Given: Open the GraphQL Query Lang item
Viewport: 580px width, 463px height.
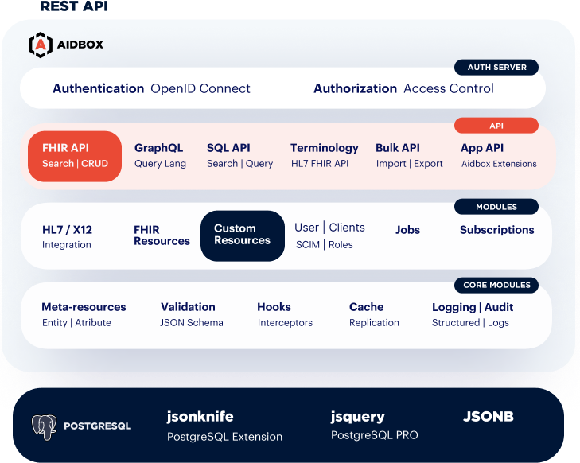Looking at the screenshot, I should click(160, 155).
